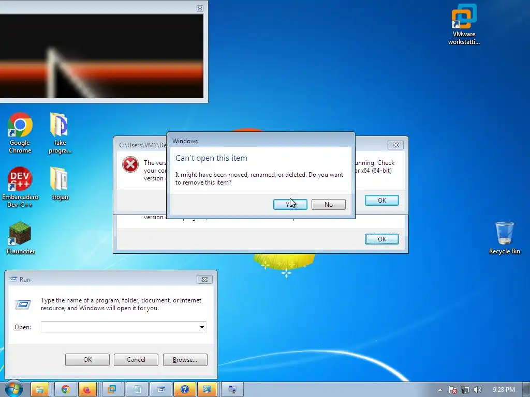This screenshot has height=397, width=530.
Task: Open the Notepad taskbar item
Action: tap(137, 390)
